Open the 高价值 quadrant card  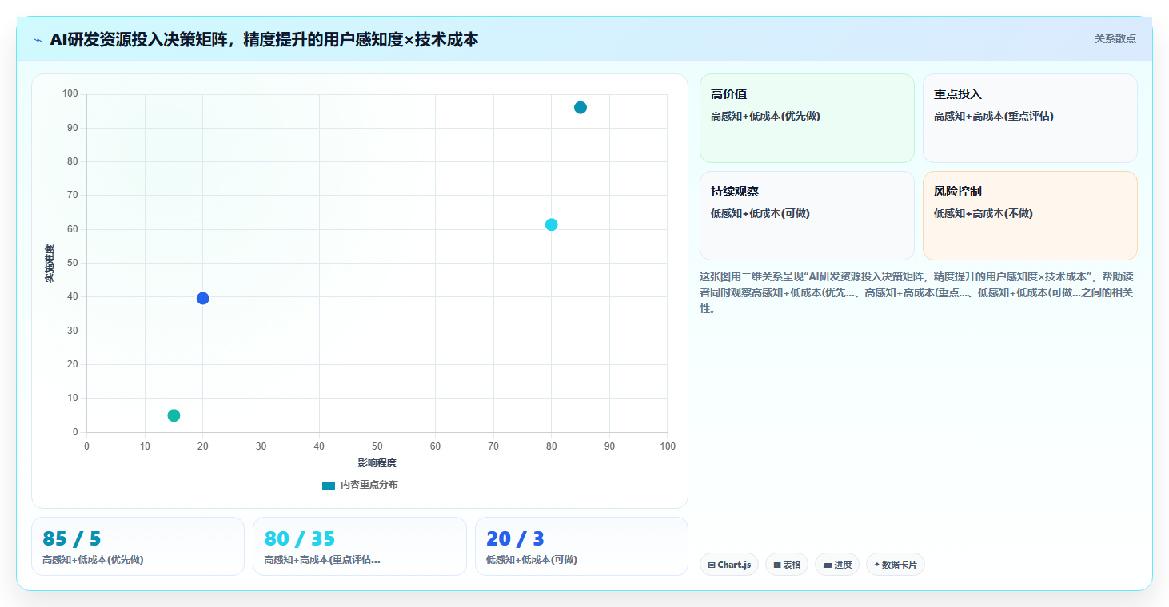coord(807,118)
